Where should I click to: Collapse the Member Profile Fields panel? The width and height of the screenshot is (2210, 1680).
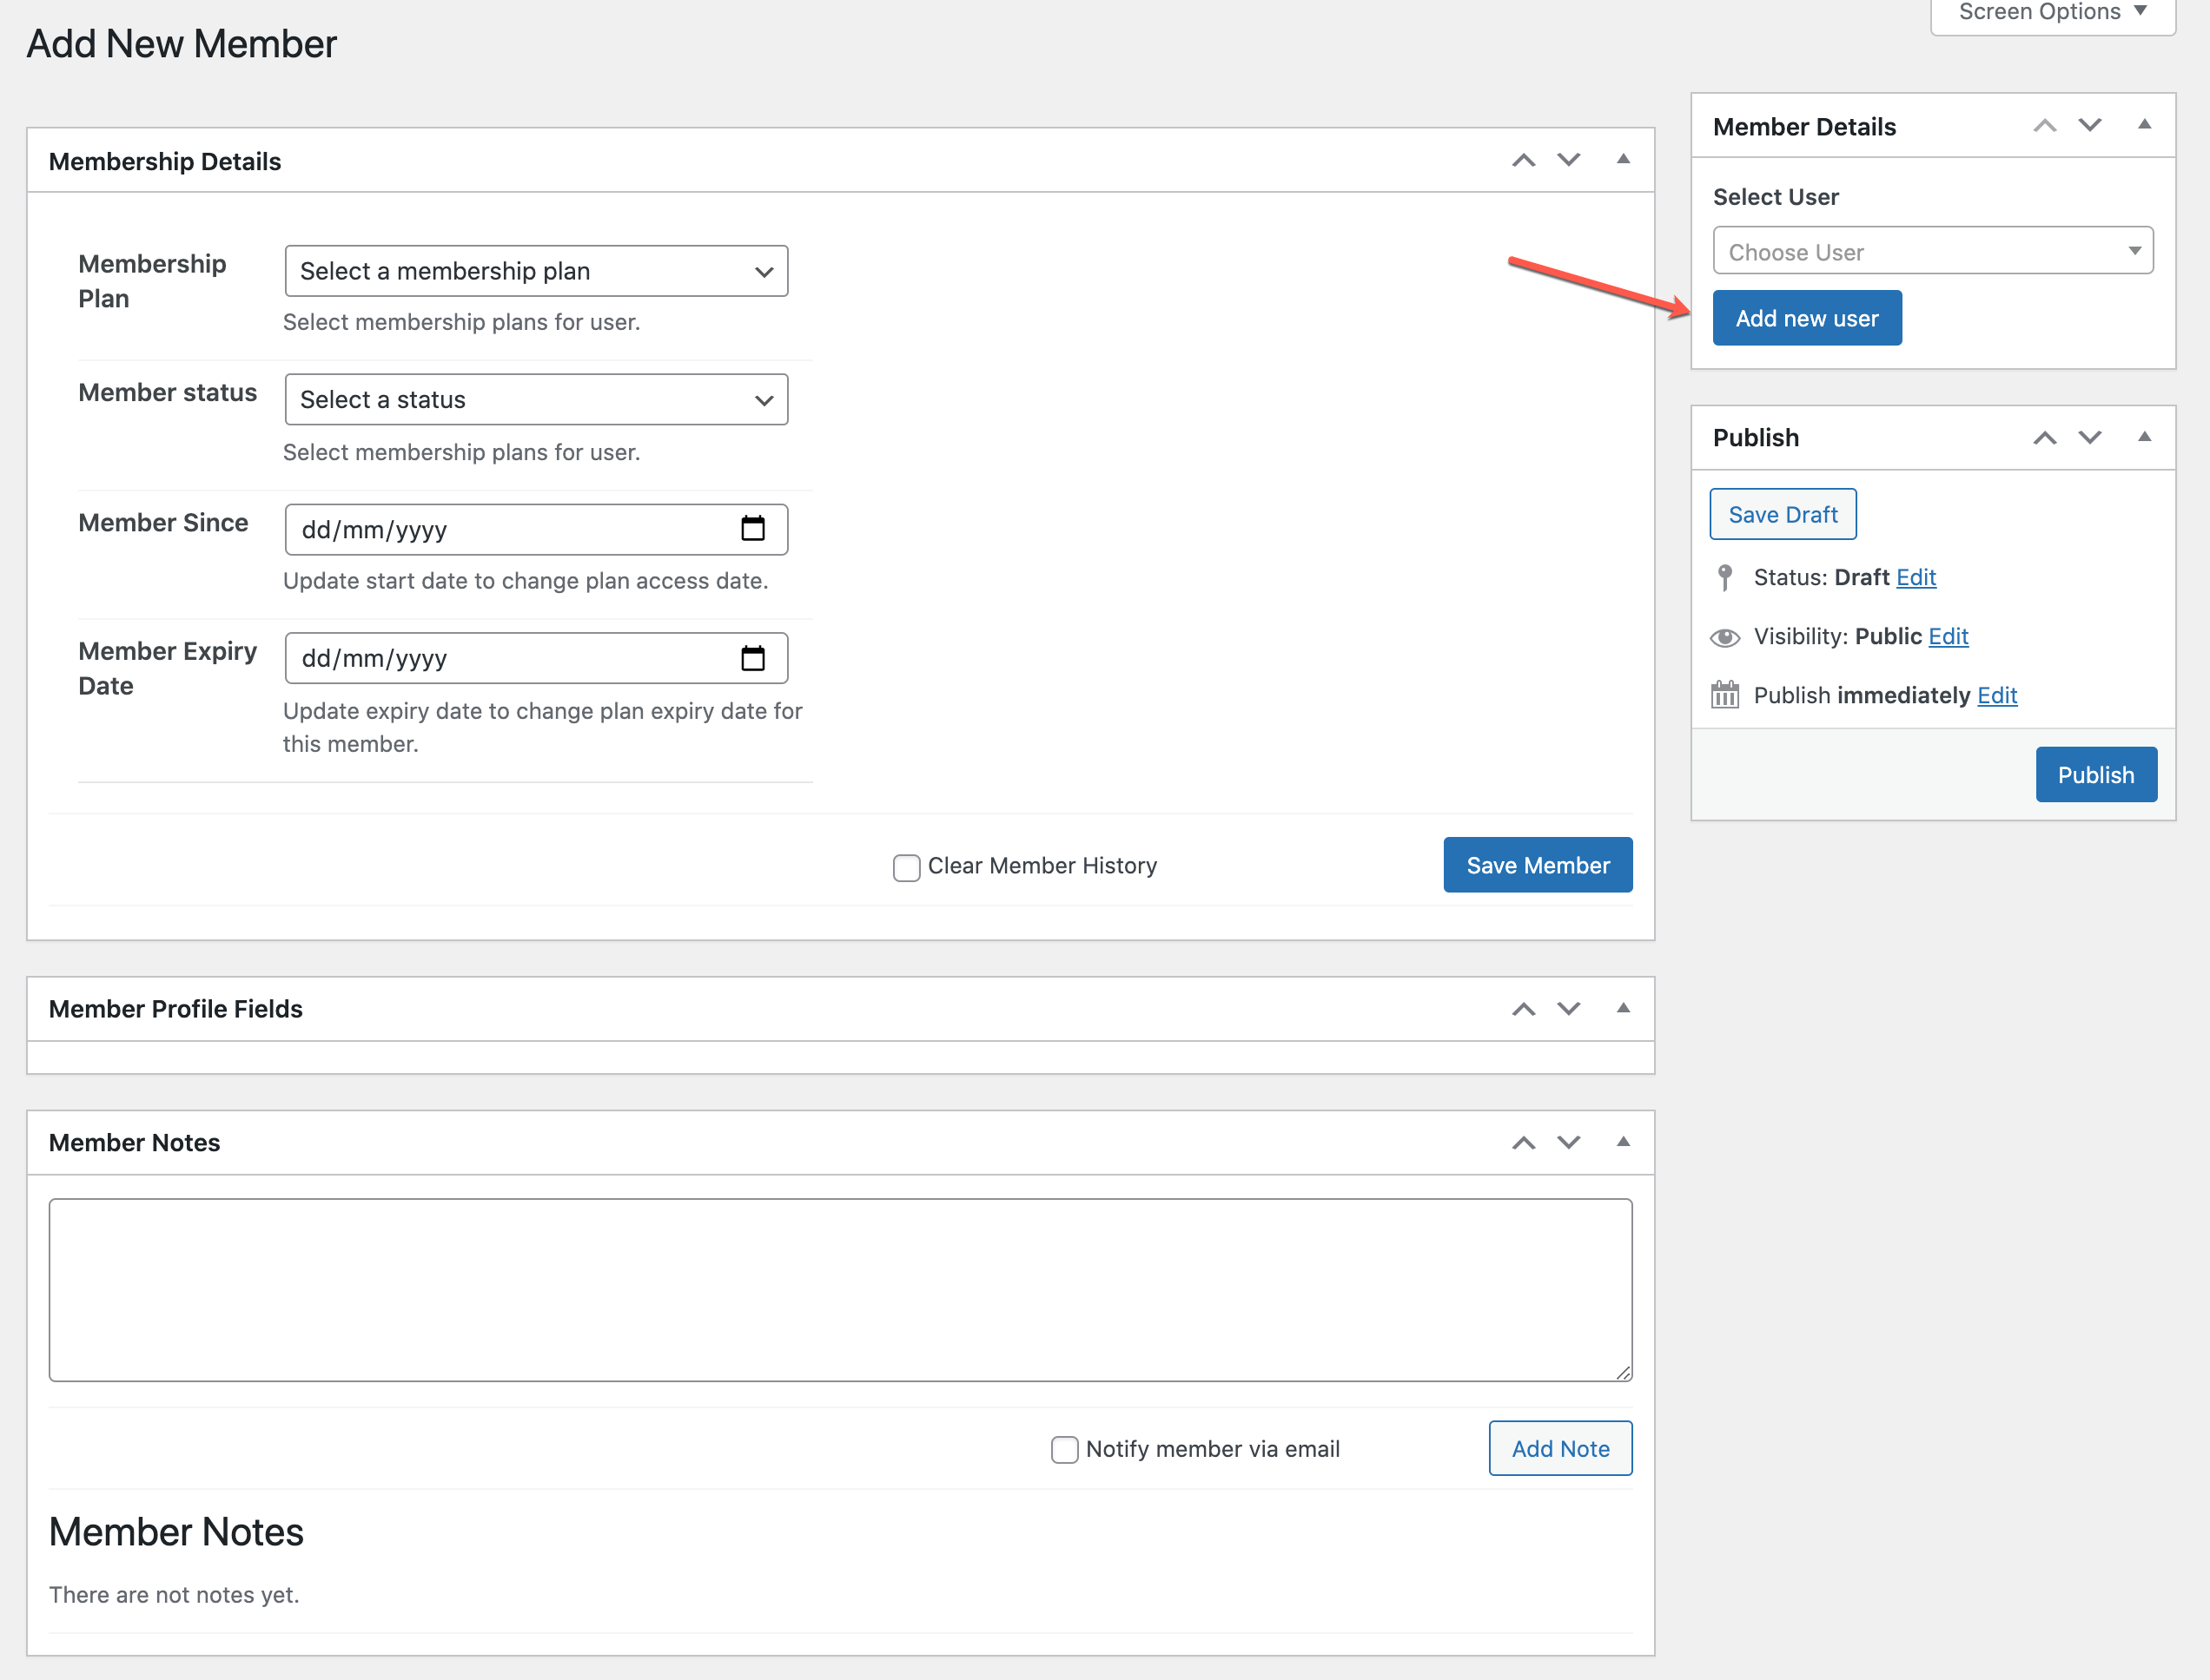pos(1623,1009)
